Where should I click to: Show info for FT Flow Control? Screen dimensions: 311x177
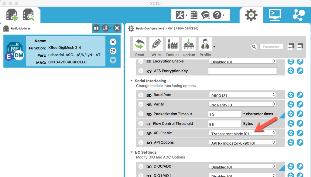141,123
